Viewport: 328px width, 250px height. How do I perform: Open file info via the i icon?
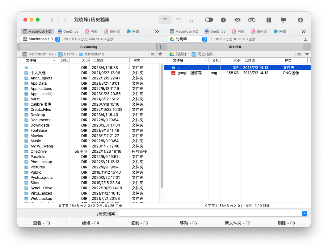pos(223,20)
